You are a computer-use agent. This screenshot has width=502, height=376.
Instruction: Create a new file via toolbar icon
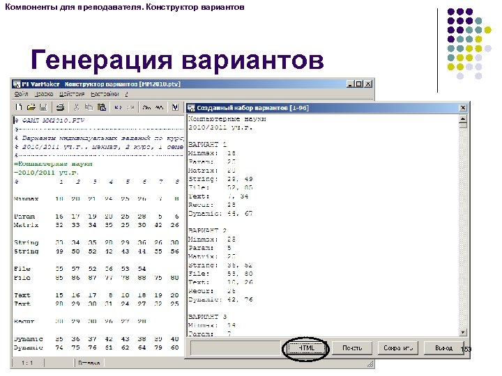[x=19, y=107]
